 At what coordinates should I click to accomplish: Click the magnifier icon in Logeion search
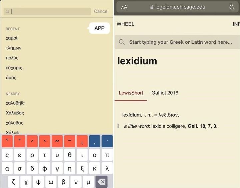(122, 42)
